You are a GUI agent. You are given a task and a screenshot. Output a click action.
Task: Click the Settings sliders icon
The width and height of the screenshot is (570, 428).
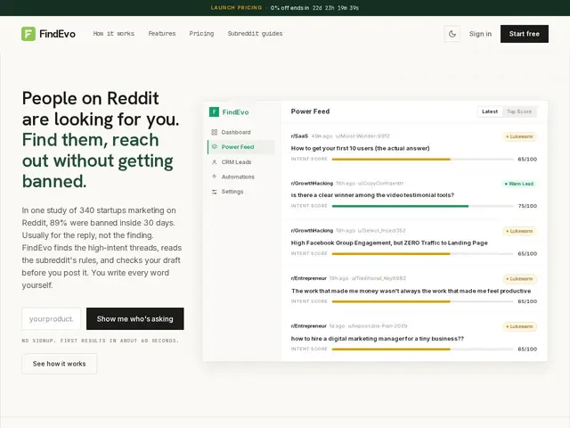coord(214,192)
